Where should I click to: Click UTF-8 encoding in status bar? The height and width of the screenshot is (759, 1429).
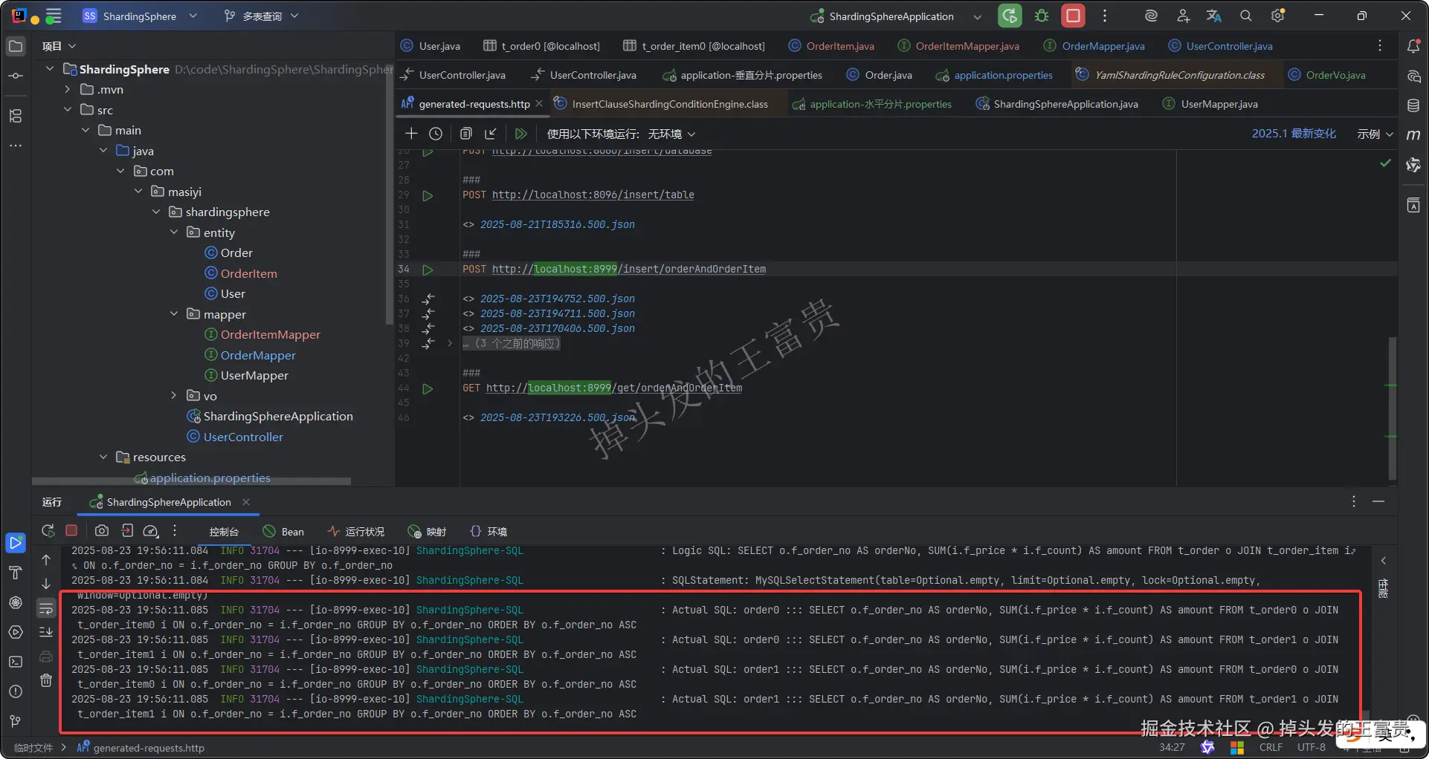[x=1312, y=747]
